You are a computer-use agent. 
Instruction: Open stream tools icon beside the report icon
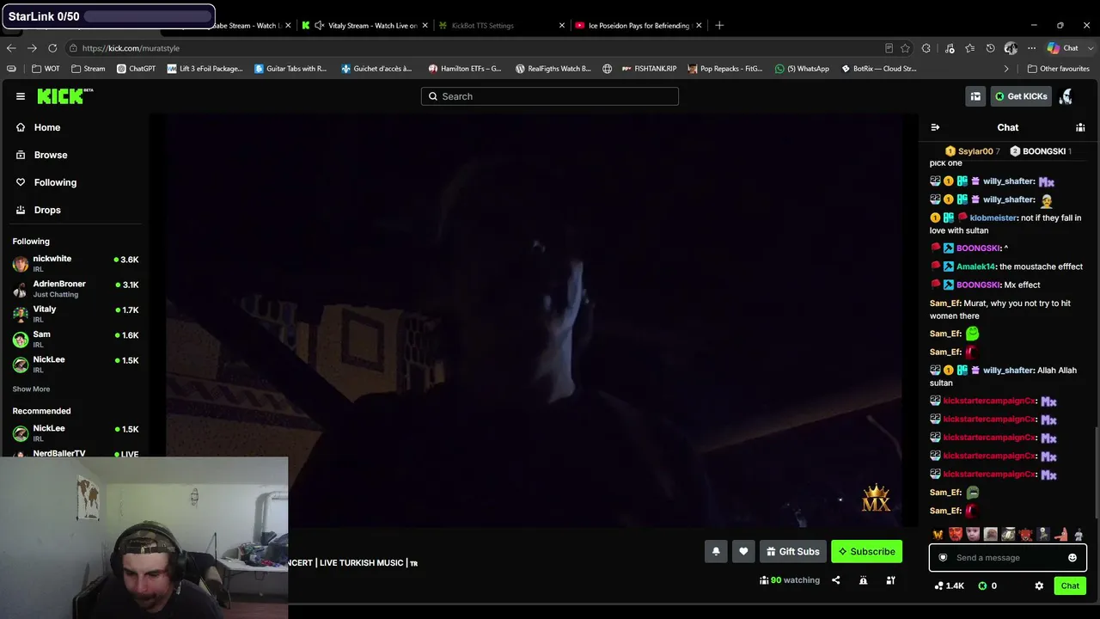coord(890,580)
